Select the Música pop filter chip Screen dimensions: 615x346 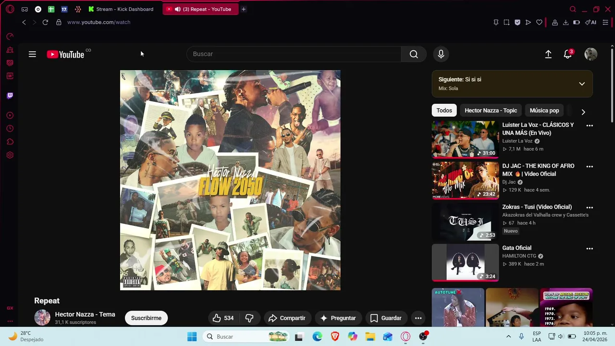point(544,111)
